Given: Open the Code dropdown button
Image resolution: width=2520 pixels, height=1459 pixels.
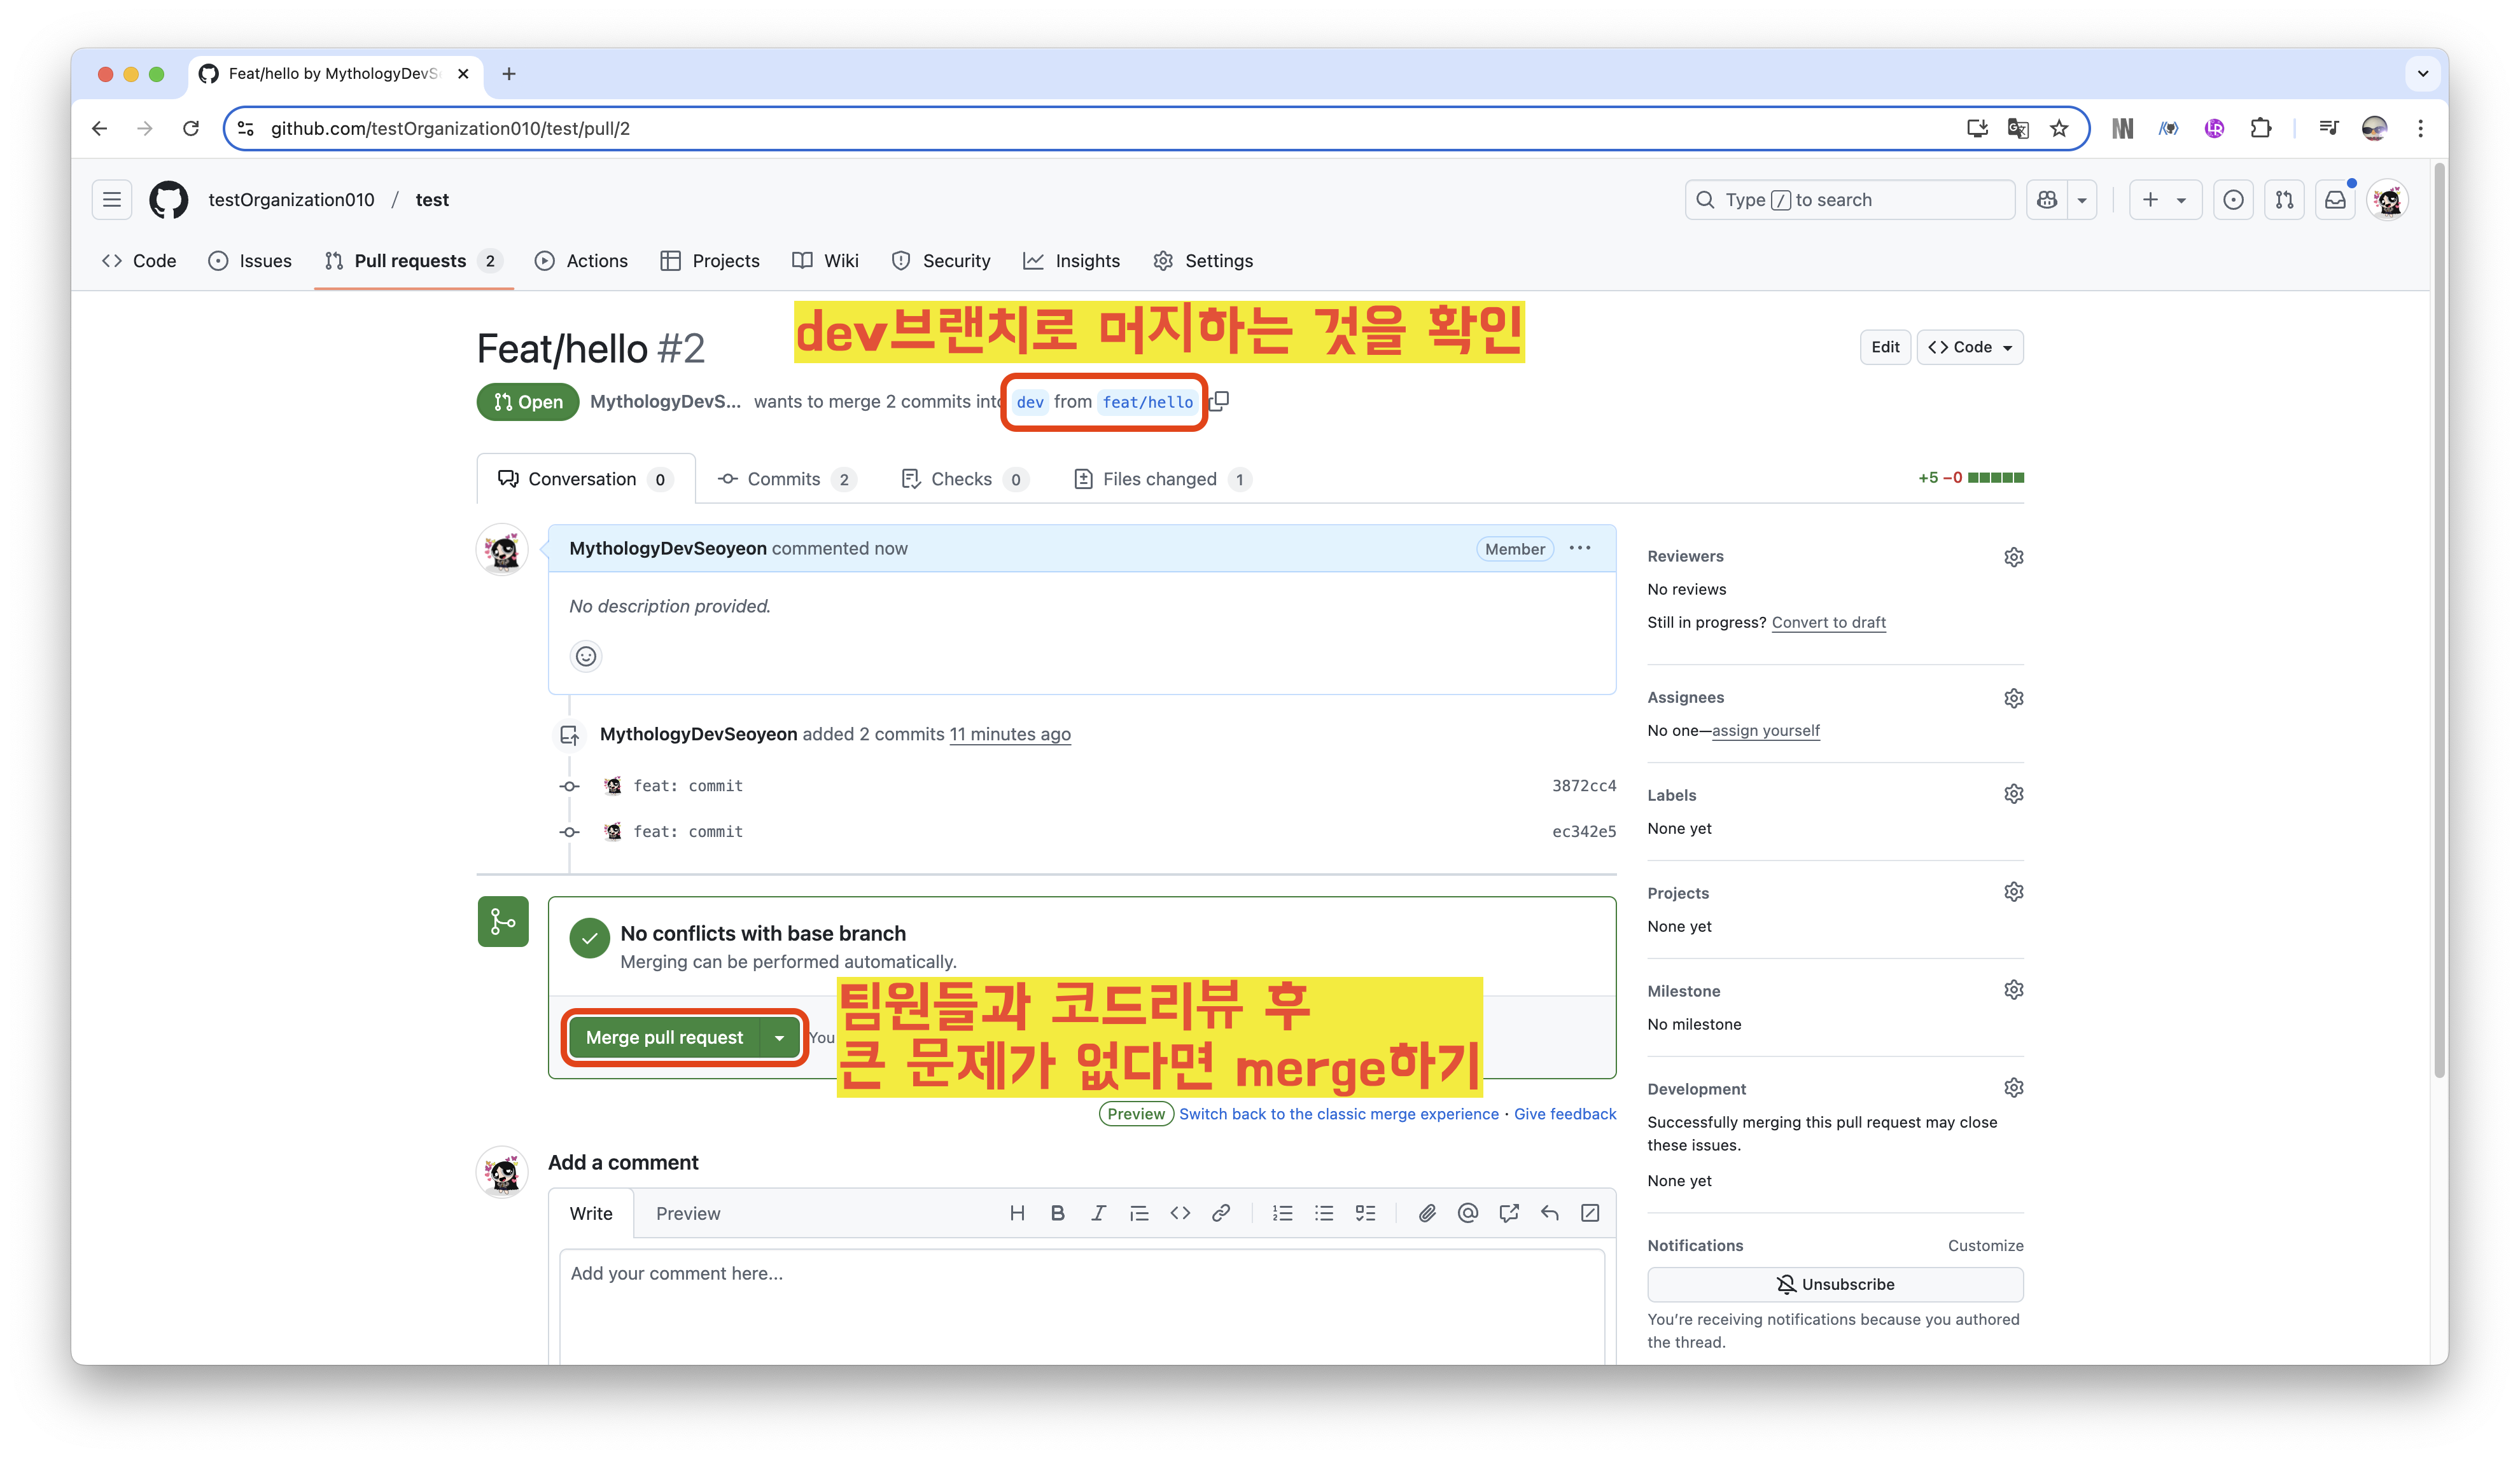Looking at the screenshot, I should point(1970,347).
